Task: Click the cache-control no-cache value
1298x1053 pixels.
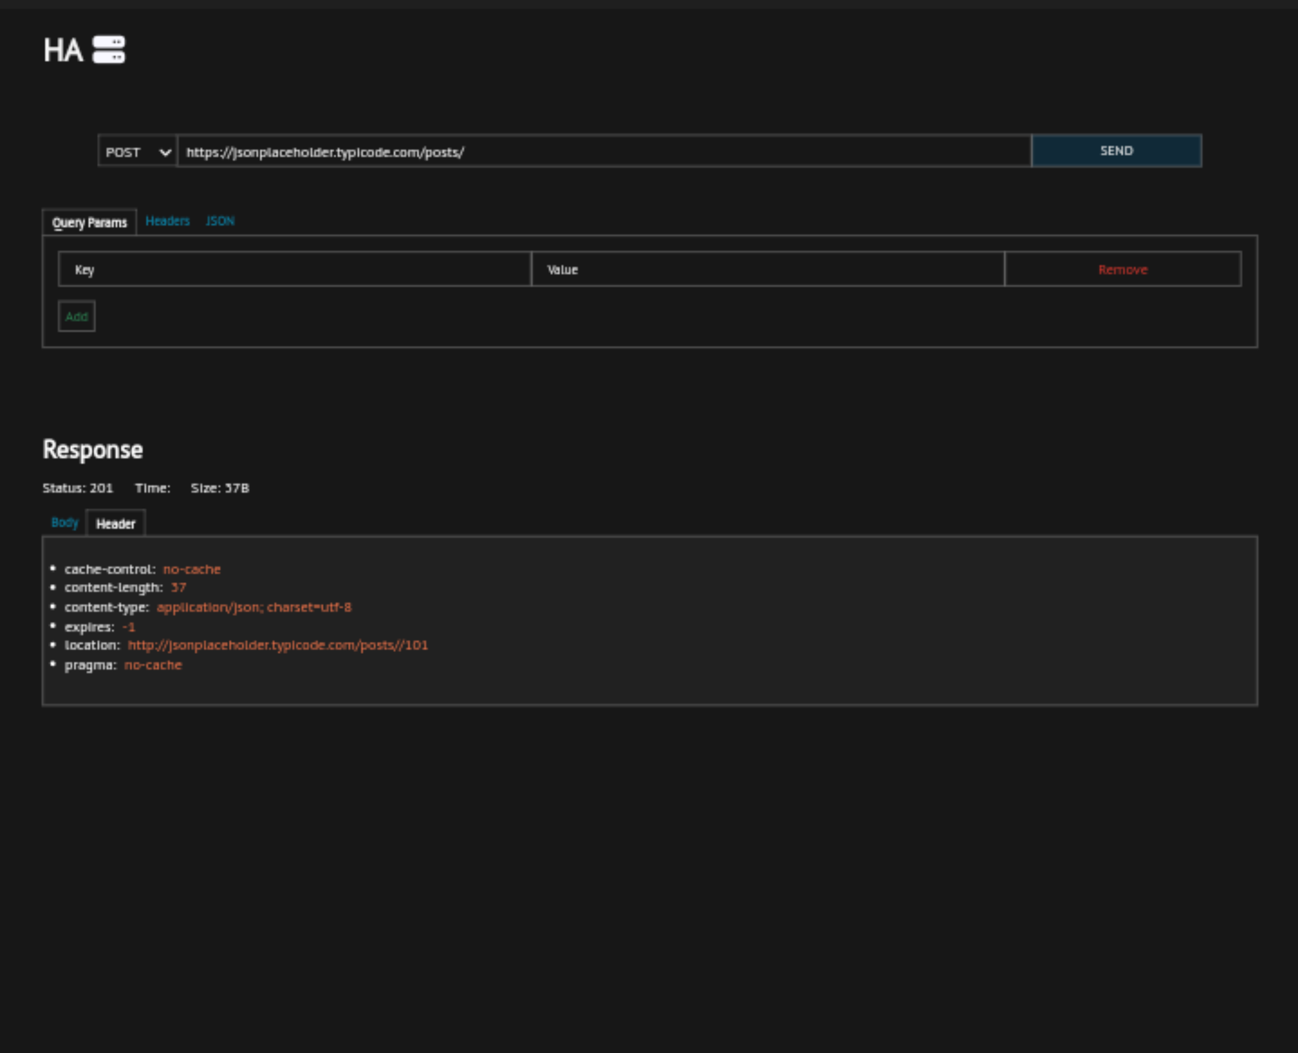Action: click(x=192, y=569)
